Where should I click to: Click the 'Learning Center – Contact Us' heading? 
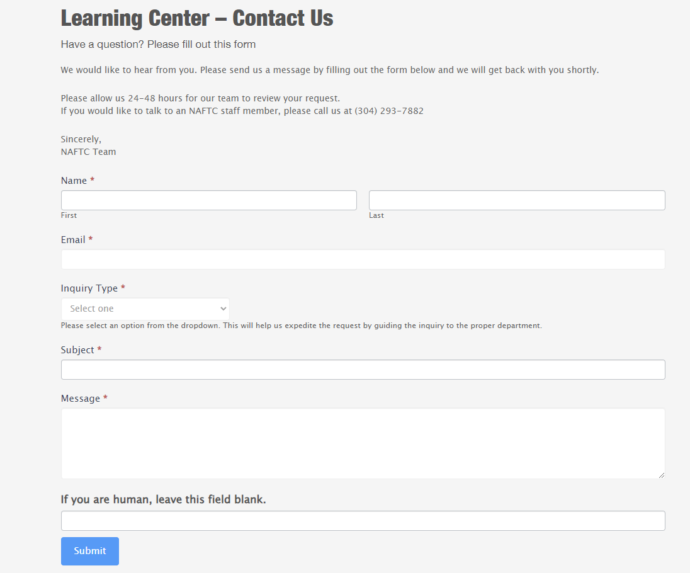(197, 18)
